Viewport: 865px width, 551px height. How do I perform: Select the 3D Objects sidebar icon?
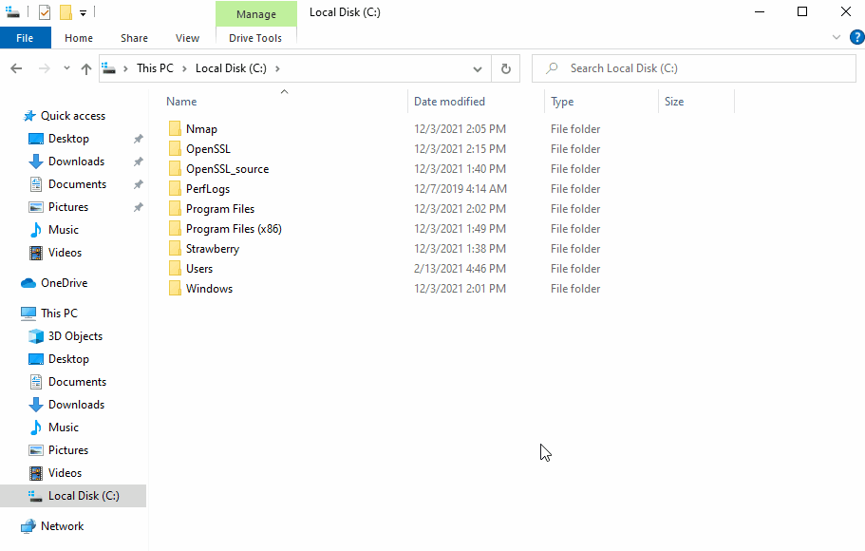pos(36,336)
